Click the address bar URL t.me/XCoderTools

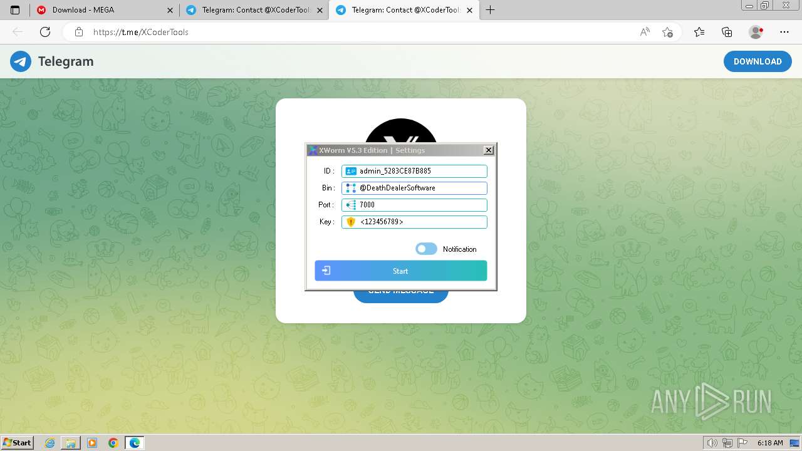tap(141, 32)
